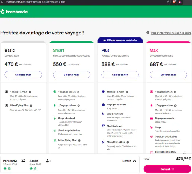The image size is (192, 174).
Task: Open the Brave shield icon in the address bar
Action: click(x=174, y=2)
